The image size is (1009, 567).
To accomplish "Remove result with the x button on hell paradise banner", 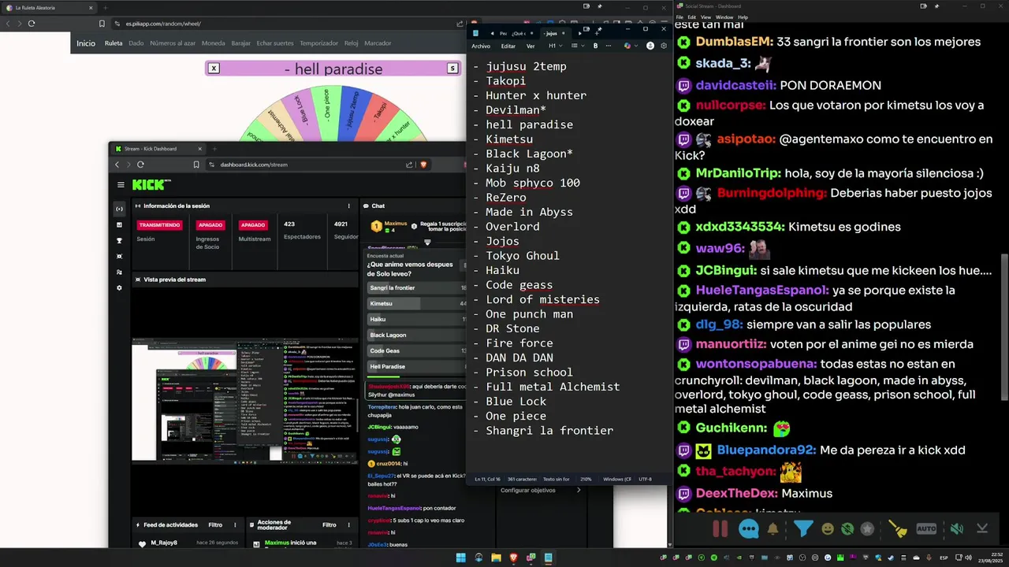I will point(214,69).
